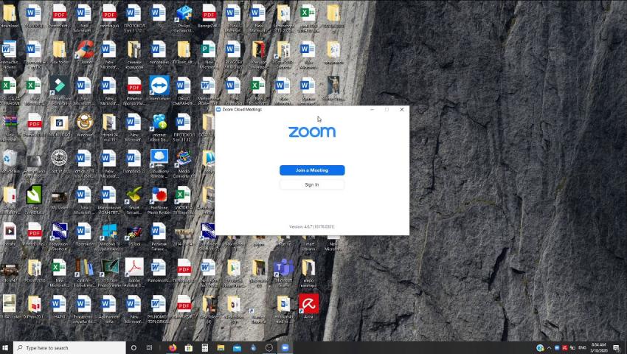Click the ENG language indicator
The width and height of the screenshot is (627, 354).
(582, 347)
